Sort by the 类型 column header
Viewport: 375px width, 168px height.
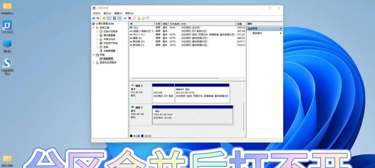click(x=165, y=24)
